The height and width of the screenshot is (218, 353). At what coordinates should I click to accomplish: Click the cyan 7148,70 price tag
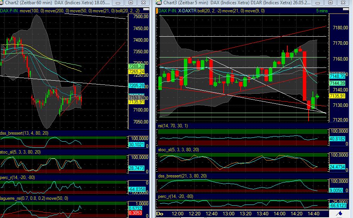pyautogui.click(x=337, y=76)
